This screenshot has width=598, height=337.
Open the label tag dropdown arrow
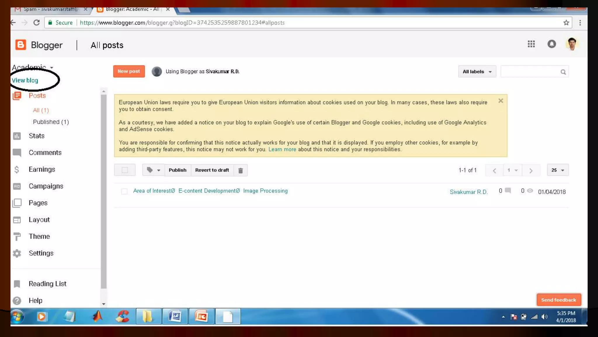[159, 170]
